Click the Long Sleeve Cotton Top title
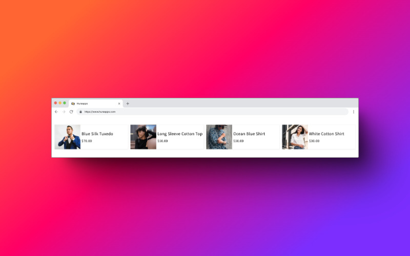Screen dimensions: 410x256 pos(180,134)
